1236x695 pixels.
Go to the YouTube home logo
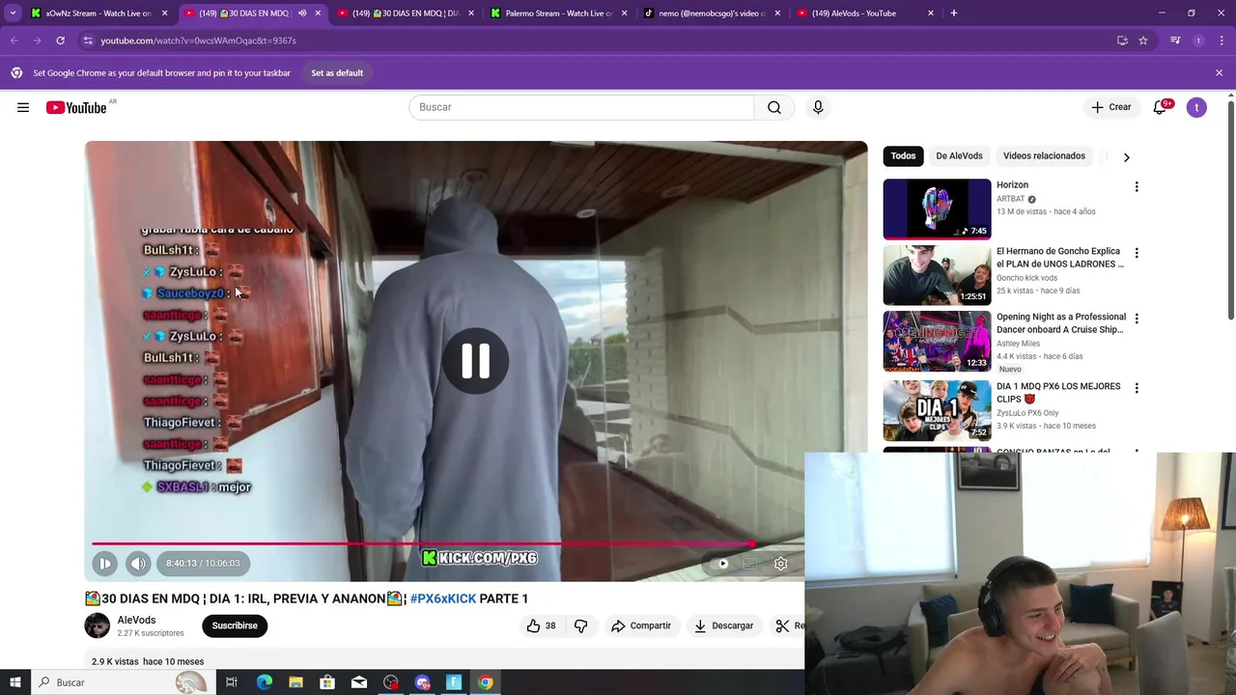(x=76, y=107)
